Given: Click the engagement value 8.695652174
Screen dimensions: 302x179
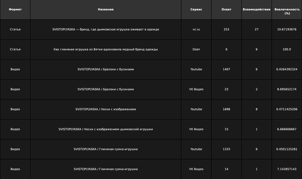Looking at the screenshot, I should [287, 89].
